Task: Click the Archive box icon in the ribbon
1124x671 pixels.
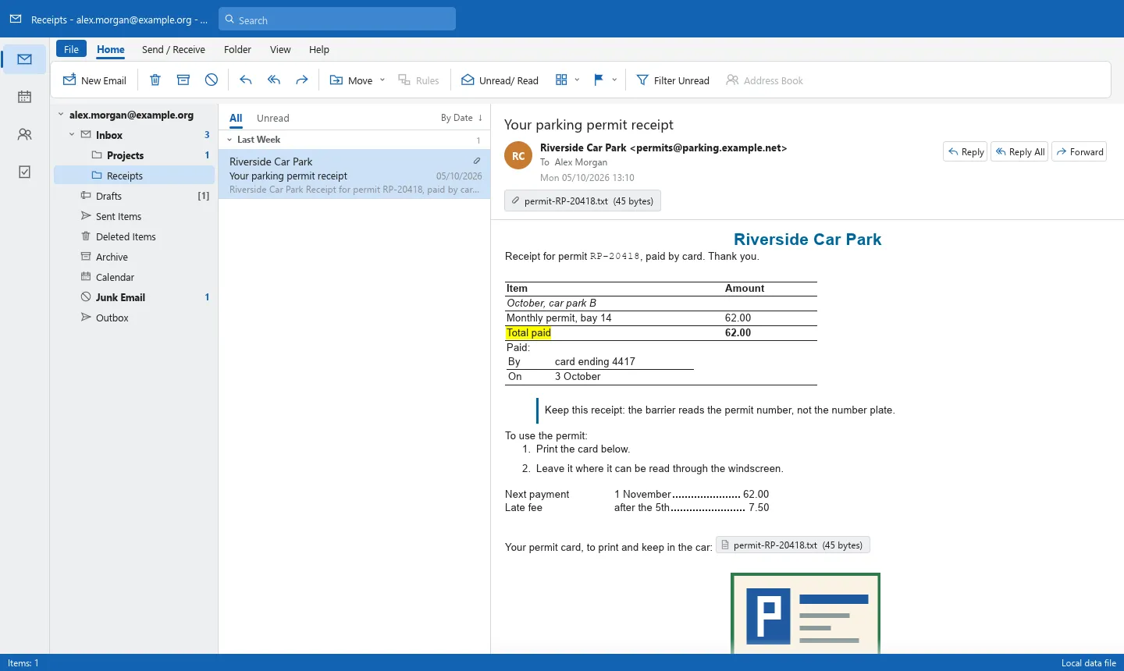Action: tap(183, 80)
